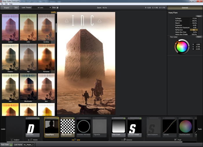Select the Film Grain tool

pyautogui.click(x=119, y=127)
